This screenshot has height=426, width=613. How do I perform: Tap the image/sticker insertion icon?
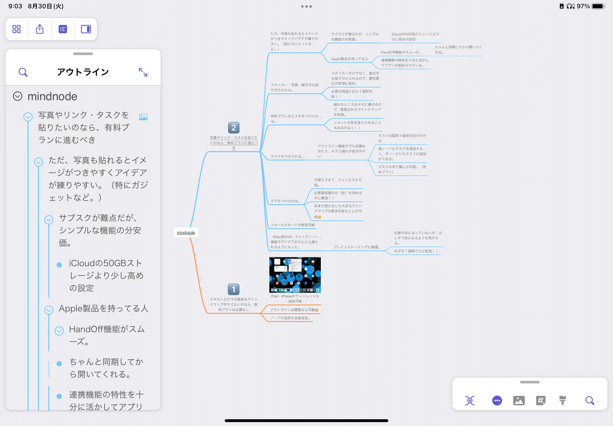click(518, 401)
